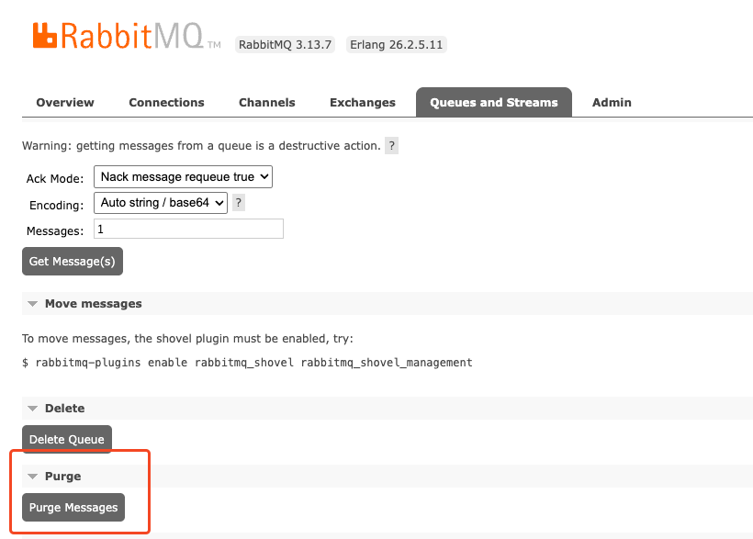Open the Encoding dropdown
Viewport: 753px width, 539px height.
click(161, 203)
